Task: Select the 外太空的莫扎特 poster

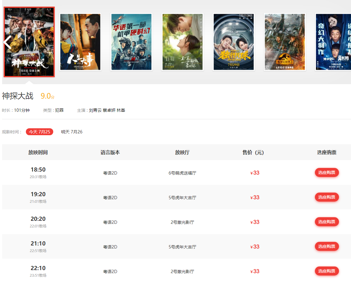Action: tap(333, 42)
